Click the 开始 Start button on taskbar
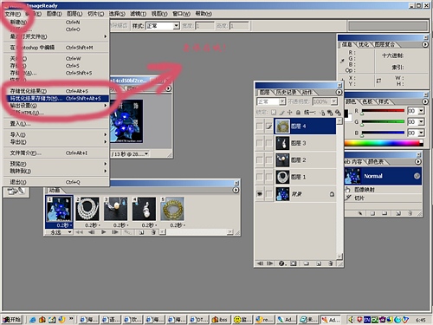Image resolution: width=433 pixels, height=325 pixels. pos(12,319)
